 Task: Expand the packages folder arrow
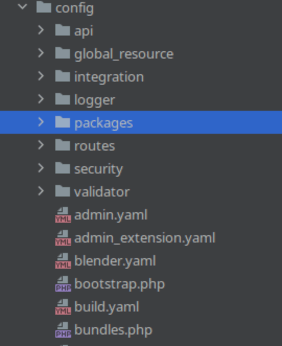coord(41,122)
